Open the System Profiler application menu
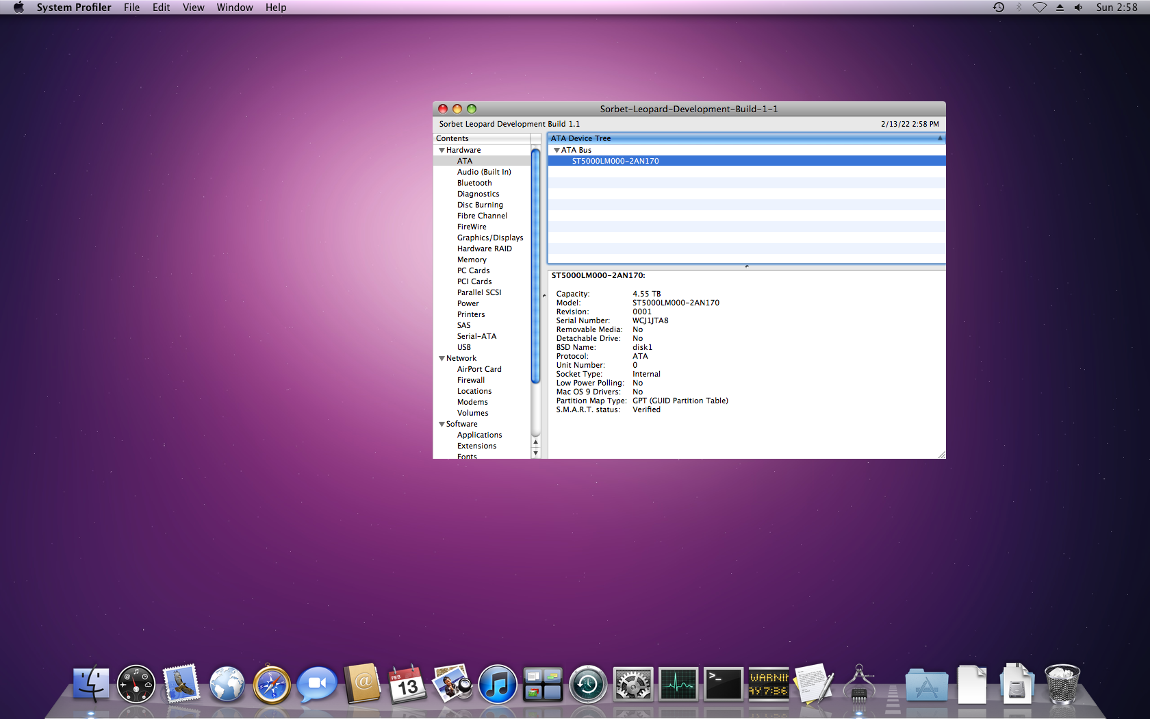 (74, 8)
